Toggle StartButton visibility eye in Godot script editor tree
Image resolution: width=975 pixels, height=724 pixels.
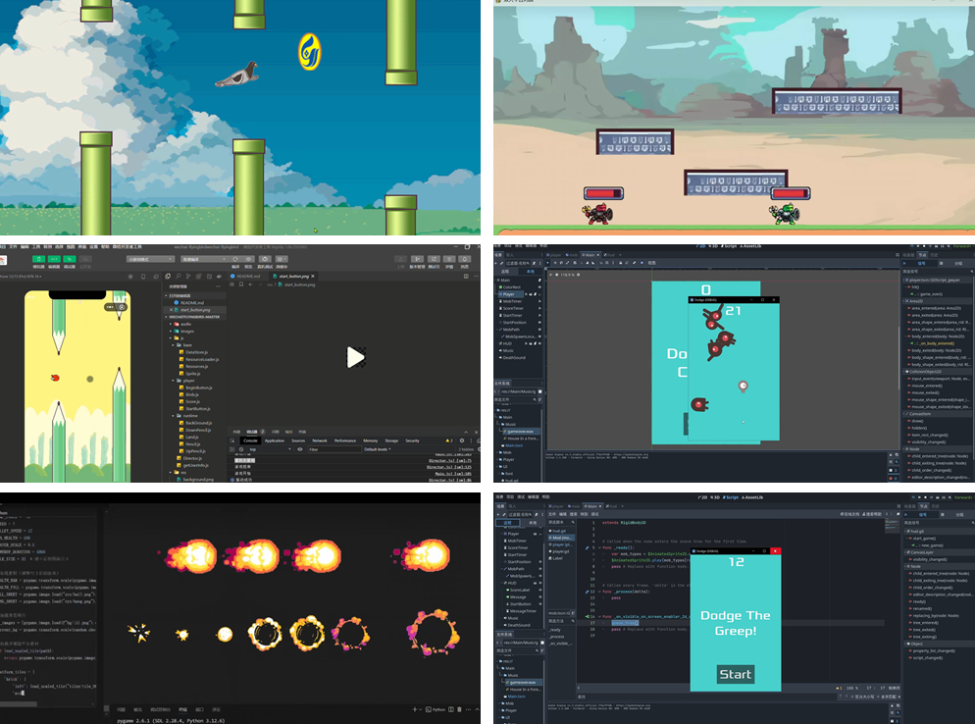pyautogui.click(x=539, y=604)
